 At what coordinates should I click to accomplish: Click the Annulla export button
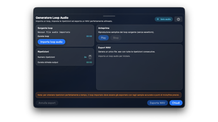[47, 103]
